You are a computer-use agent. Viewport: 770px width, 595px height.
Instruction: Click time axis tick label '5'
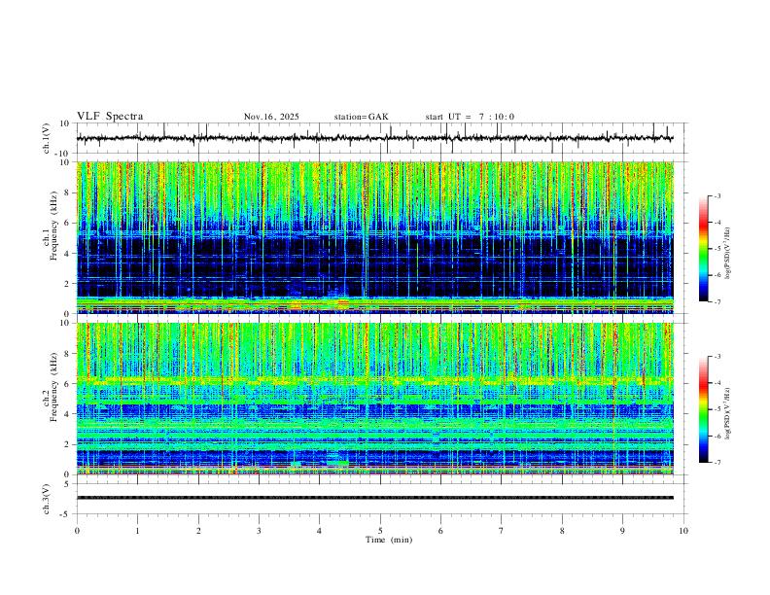point(380,531)
